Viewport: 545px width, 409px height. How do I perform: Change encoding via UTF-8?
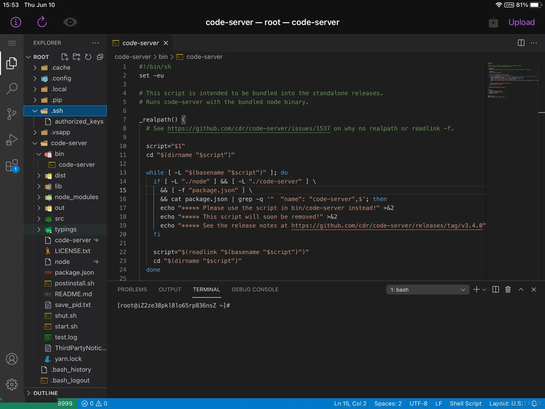(x=418, y=403)
